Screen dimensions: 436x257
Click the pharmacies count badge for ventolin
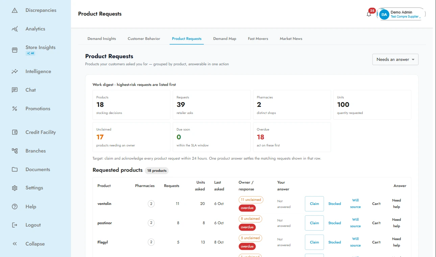pyautogui.click(x=151, y=204)
